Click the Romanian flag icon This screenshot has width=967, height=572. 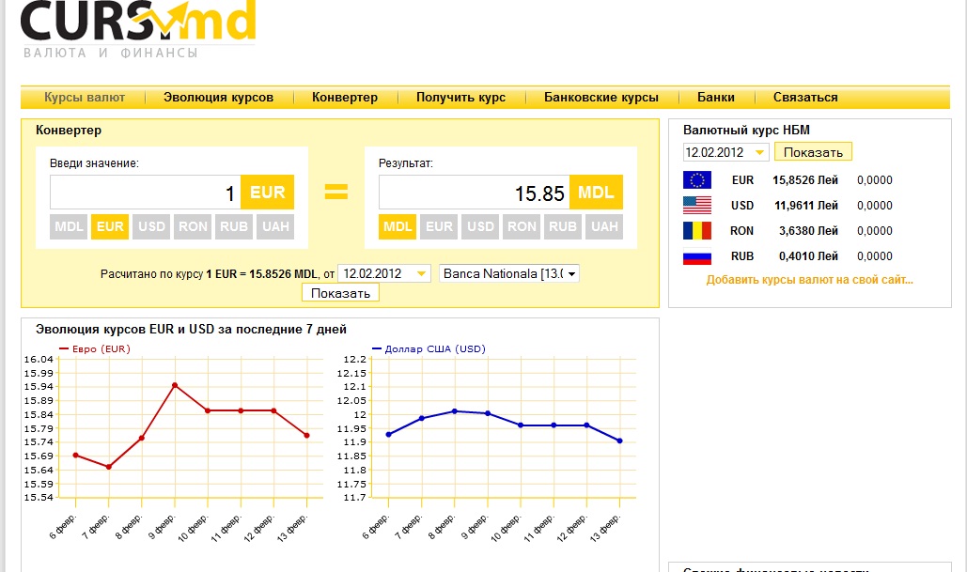pyautogui.click(x=697, y=230)
